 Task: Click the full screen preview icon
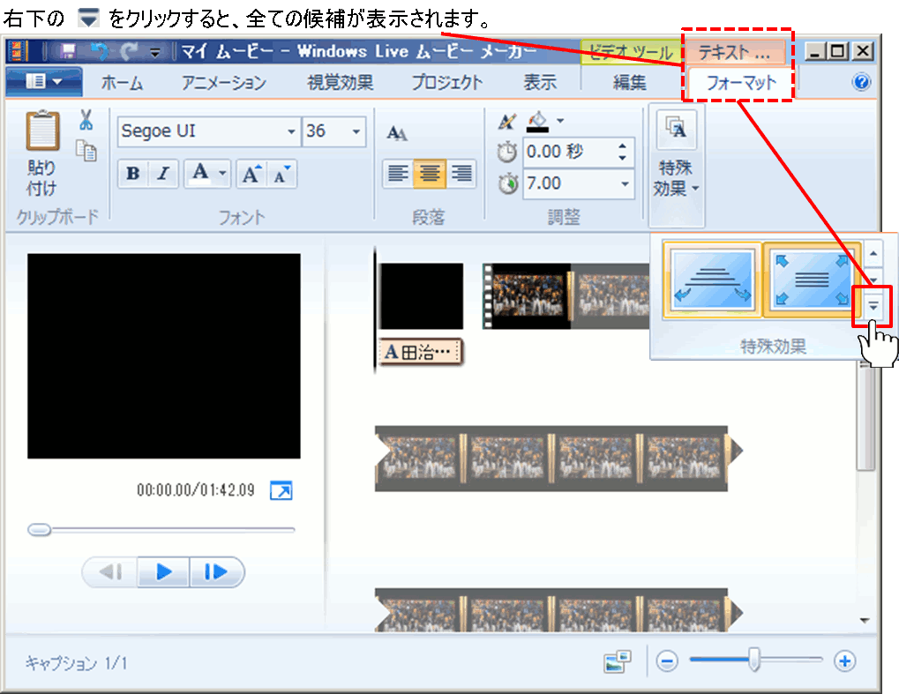click(281, 490)
